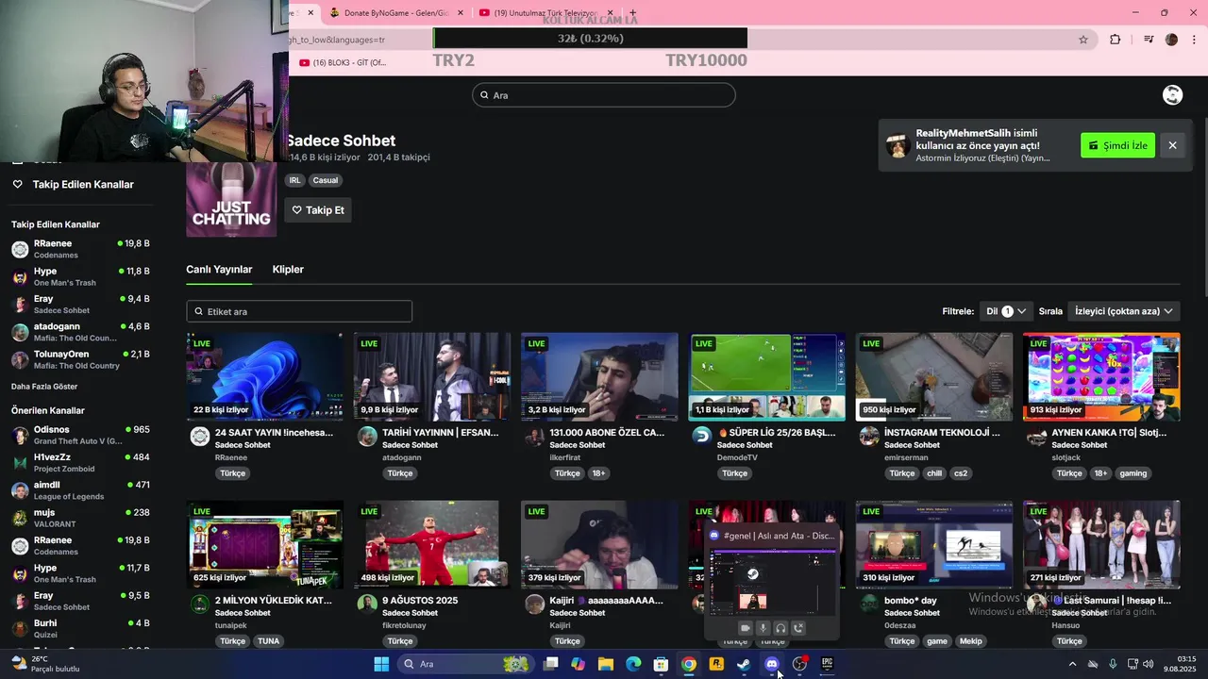Click the IRL category tag
The width and height of the screenshot is (1208, 679).
click(294, 180)
